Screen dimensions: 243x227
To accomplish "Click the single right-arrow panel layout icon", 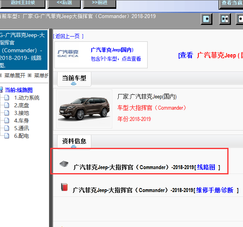I will [206, 19].
